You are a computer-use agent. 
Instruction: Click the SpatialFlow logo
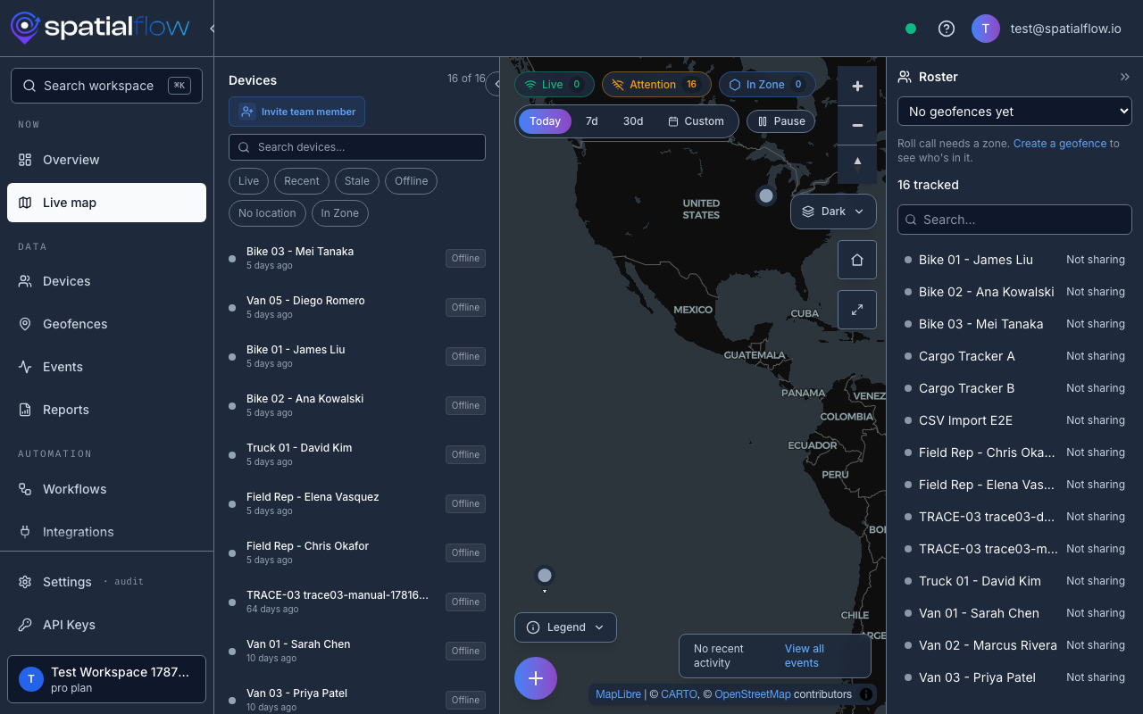tap(100, 28)
